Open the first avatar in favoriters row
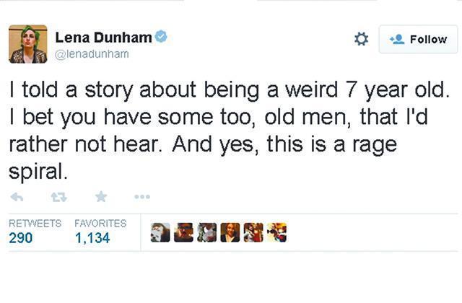This screenshot has height=303, width=462. 160,232
